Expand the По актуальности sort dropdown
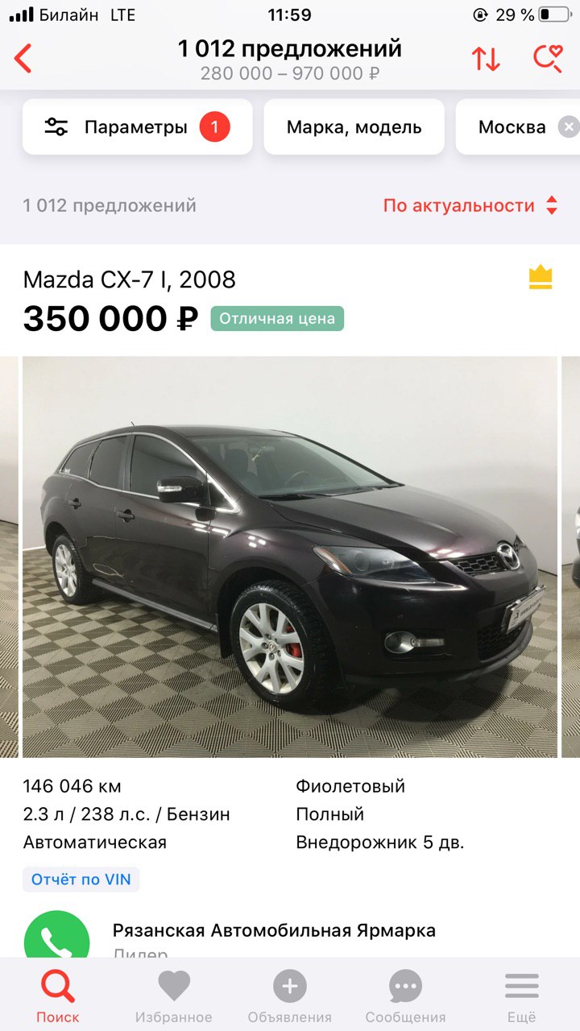The image size is (580, 1031). [470, 205]
